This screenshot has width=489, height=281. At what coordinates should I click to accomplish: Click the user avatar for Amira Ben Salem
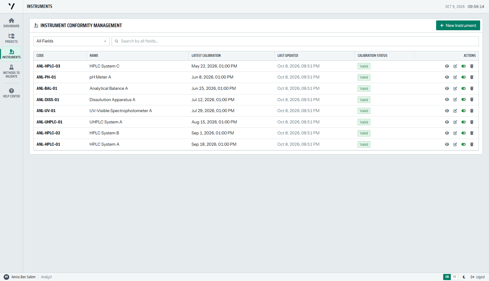[x=6, y=277]
